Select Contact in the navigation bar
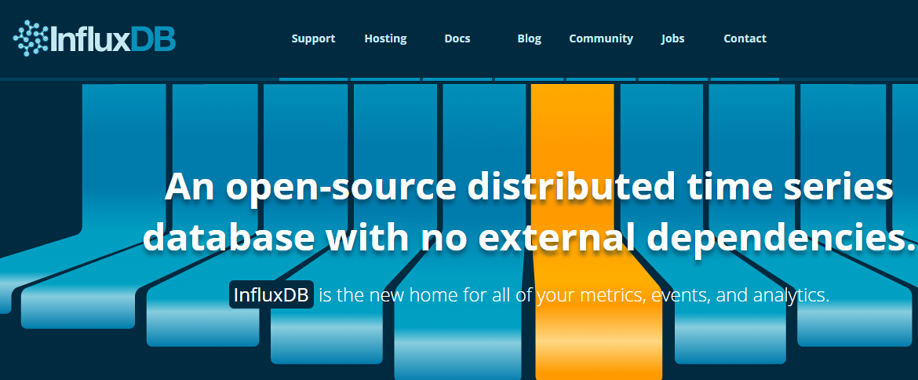Screen dimensions: 918x380 745,38
